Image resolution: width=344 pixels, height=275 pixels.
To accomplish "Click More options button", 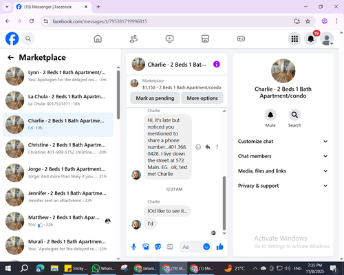I will click(x=202, y=98).
